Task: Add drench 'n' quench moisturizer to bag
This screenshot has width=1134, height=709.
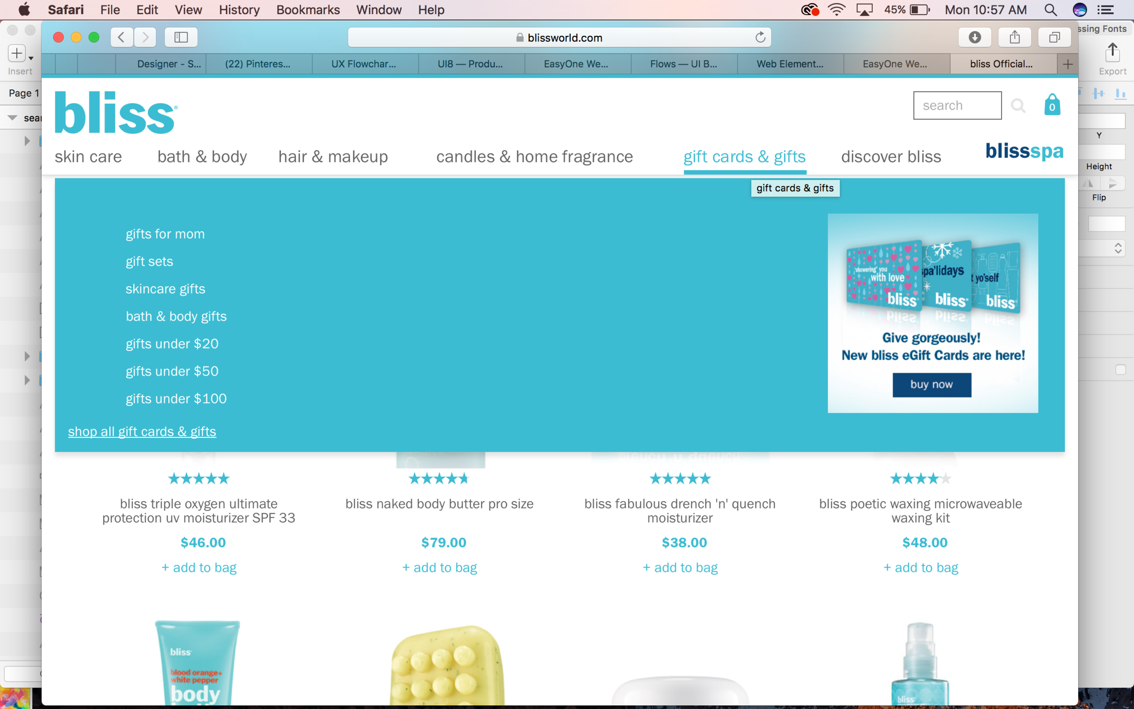Action: pos(680,568)
